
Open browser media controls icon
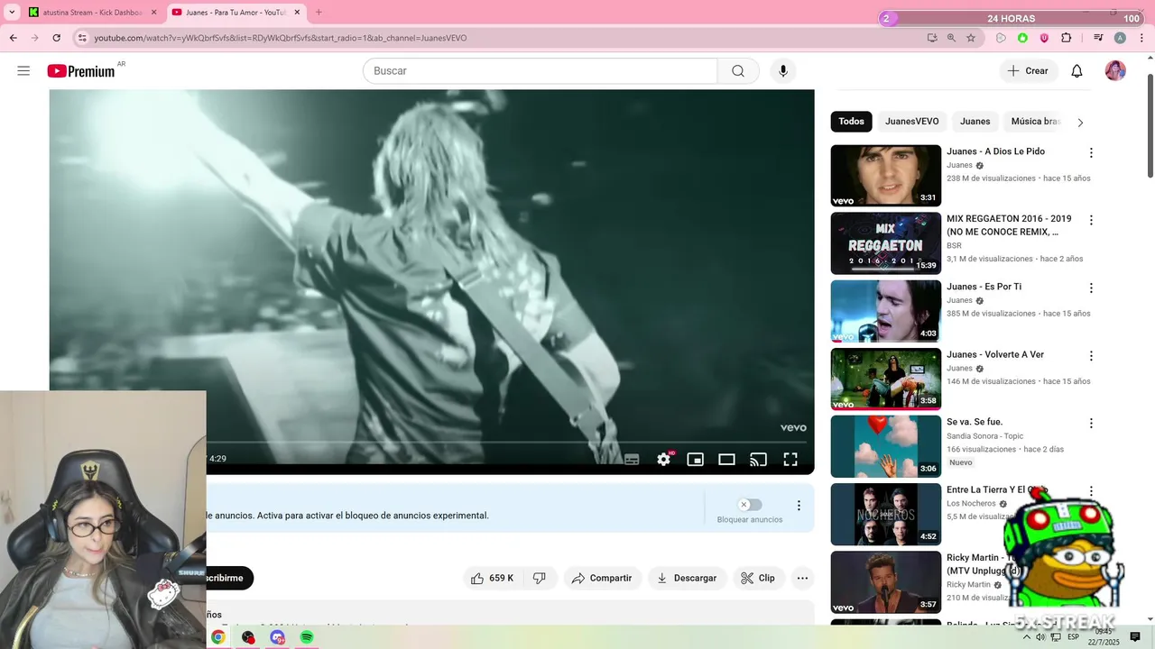pos(1098,38)
